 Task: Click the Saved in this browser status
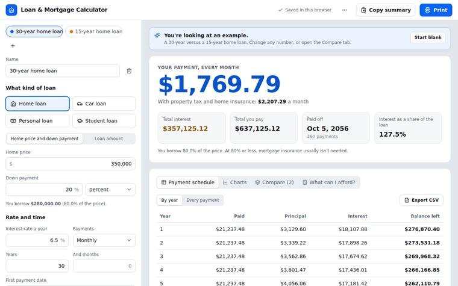click(305, 10)
